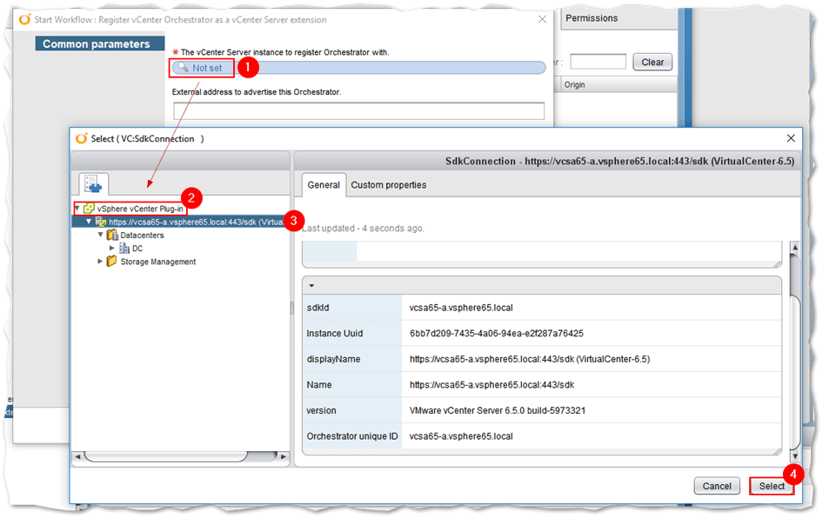This screenshot has height=518, width=822.
Task: Close the Start Workflow window
Action: [x=542, y=19]
